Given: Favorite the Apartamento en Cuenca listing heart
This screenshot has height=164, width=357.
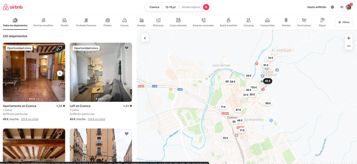Looking at the screenshot, I should coord(60,48).
